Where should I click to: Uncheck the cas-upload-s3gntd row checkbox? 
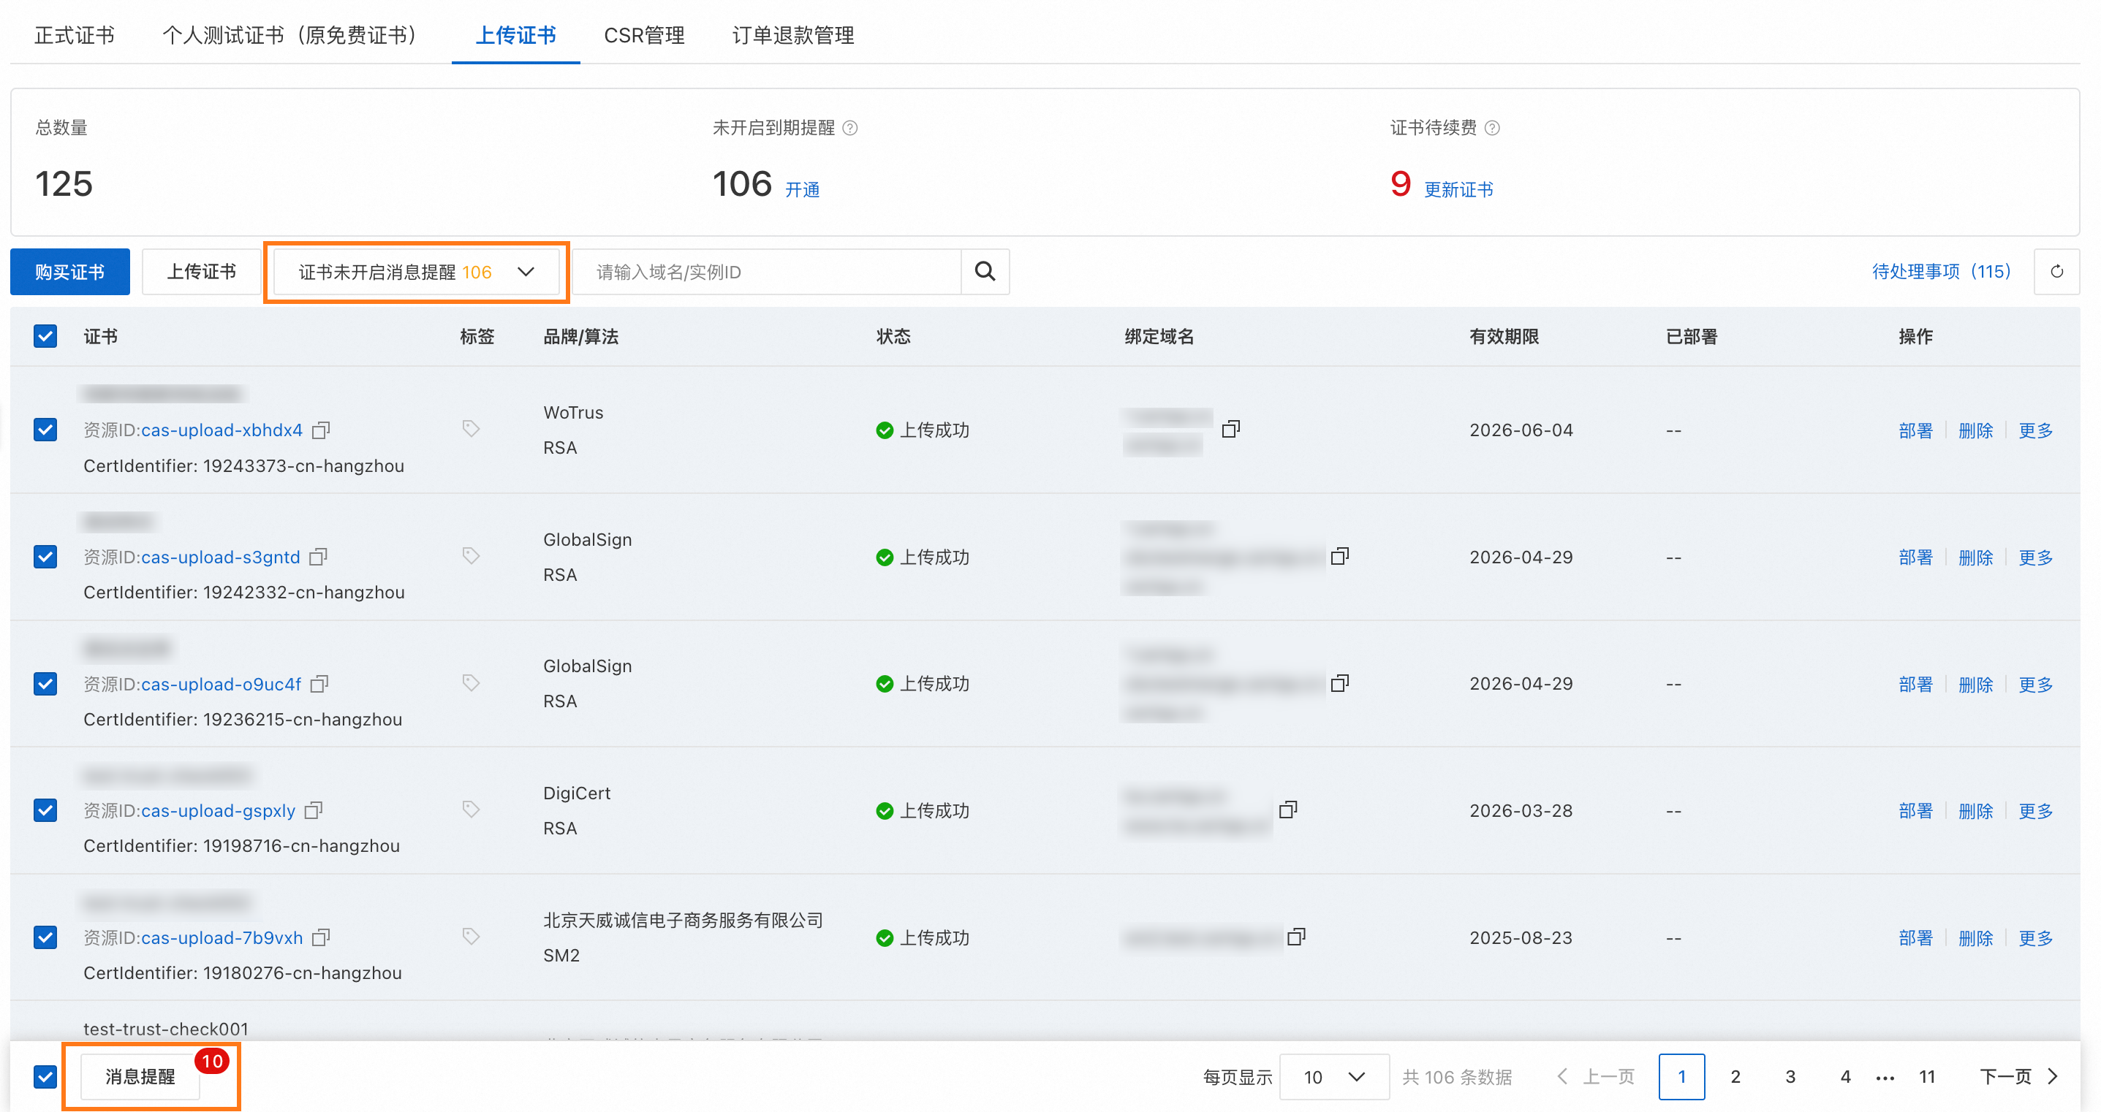tap(45, 557)
